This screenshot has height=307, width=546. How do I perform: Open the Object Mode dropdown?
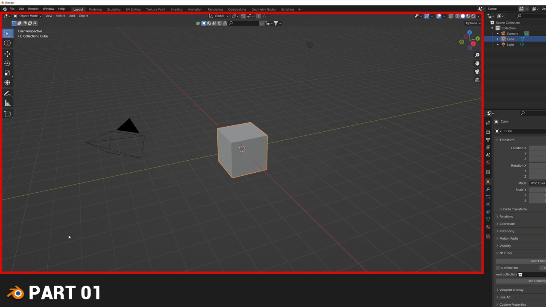tap(28, 16)
